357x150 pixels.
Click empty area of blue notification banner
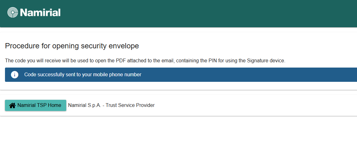tap(249, 75)
